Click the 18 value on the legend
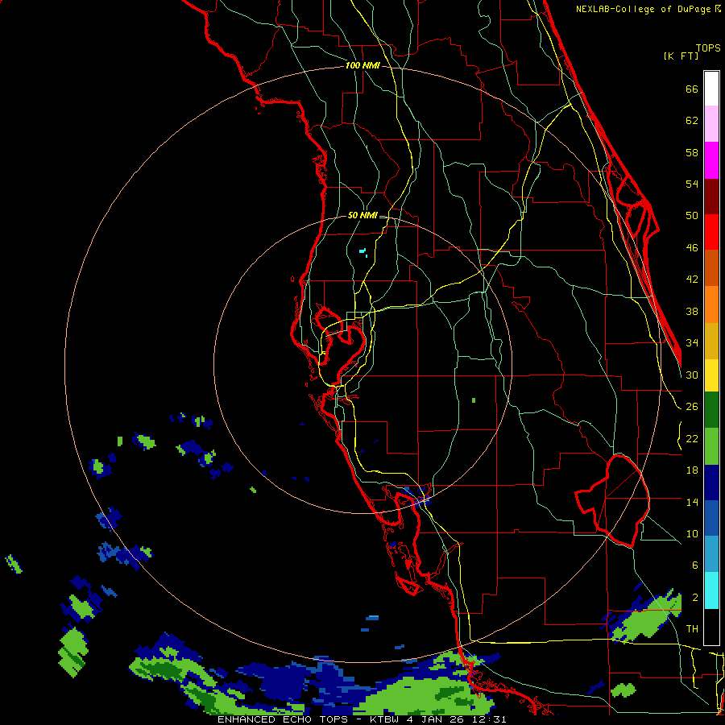 point(692,470)
